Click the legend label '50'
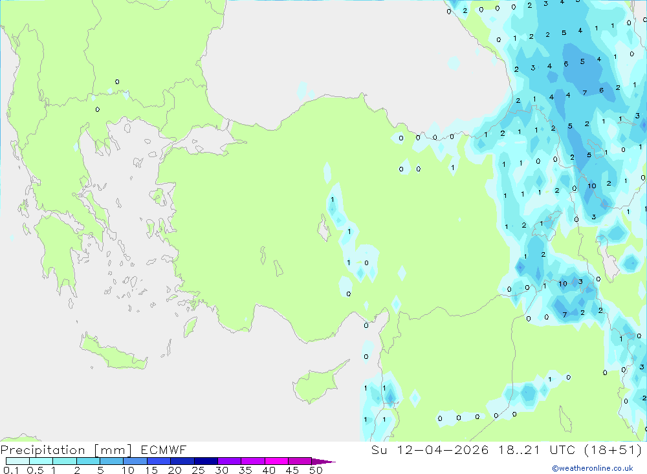The image size is (647, 474). coord(316,470)
